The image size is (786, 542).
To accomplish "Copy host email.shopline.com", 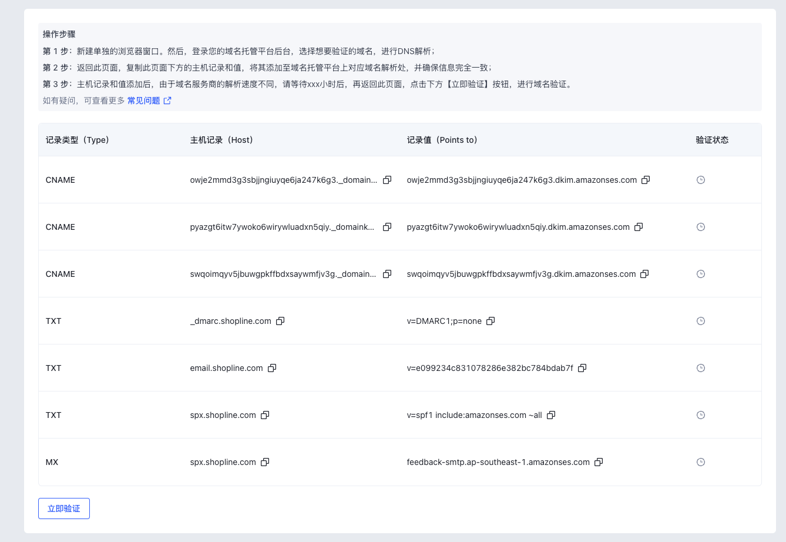I will pos(272,368).
